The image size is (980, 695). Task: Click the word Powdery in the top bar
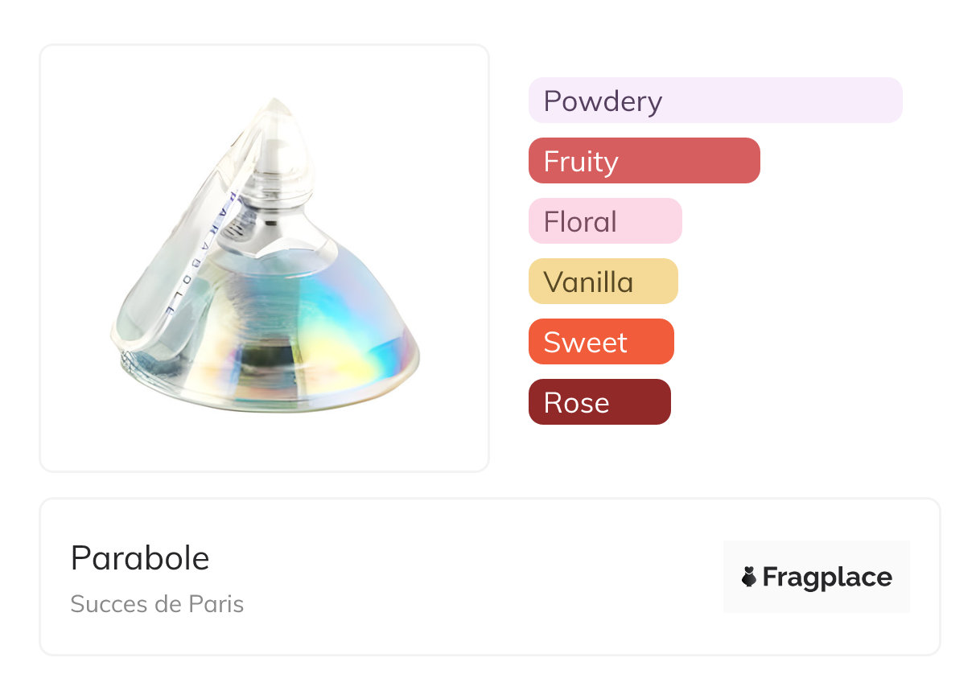point(603,101)
